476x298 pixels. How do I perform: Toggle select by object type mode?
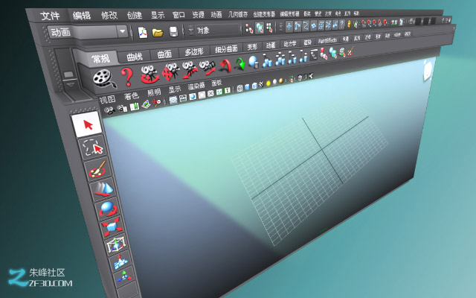coord(260,28)
